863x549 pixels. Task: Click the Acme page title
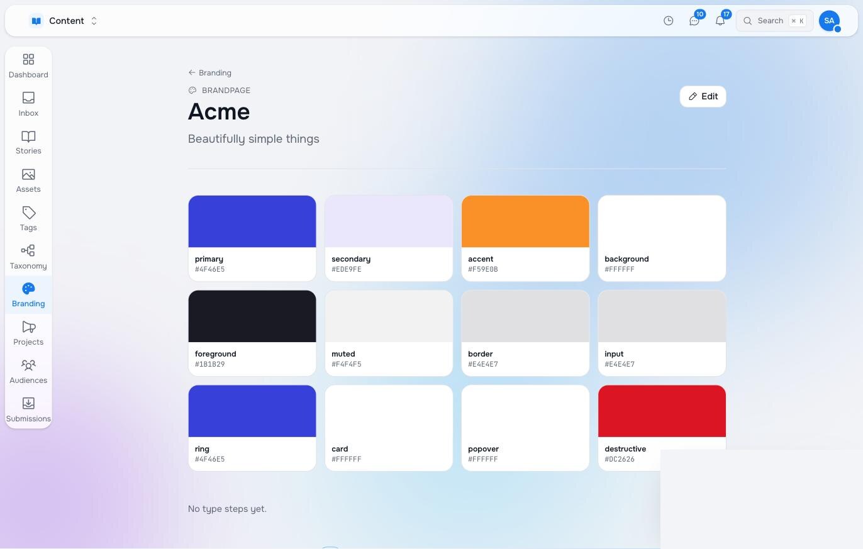pyautogui.click(x=219, y=112)
